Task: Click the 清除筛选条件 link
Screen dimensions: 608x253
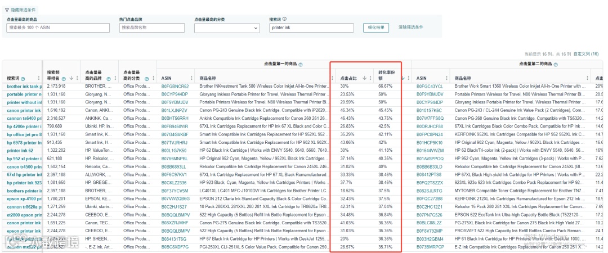Action: 410,27
